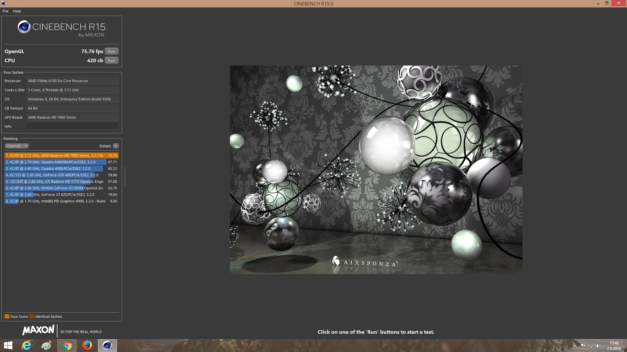Run the OpenGL benchmark test
This screenshot has width=627, height=352.
111,51
